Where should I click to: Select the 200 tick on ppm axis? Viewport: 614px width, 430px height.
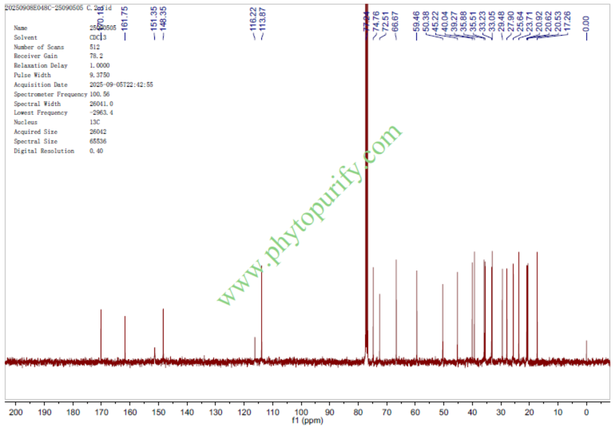pos(16,411)
